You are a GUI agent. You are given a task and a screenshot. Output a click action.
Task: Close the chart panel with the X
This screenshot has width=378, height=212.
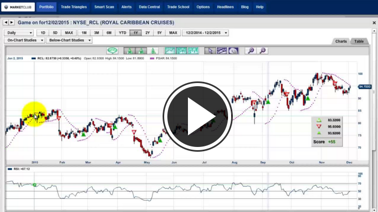click(374, 23)
